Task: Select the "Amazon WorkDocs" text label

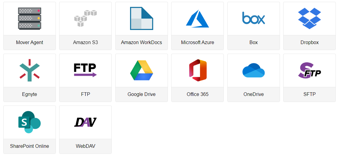Action: click(x=141, y=42)
